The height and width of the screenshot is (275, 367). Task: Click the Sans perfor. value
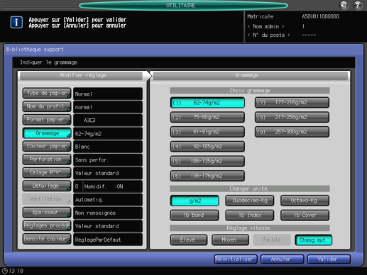108,160
